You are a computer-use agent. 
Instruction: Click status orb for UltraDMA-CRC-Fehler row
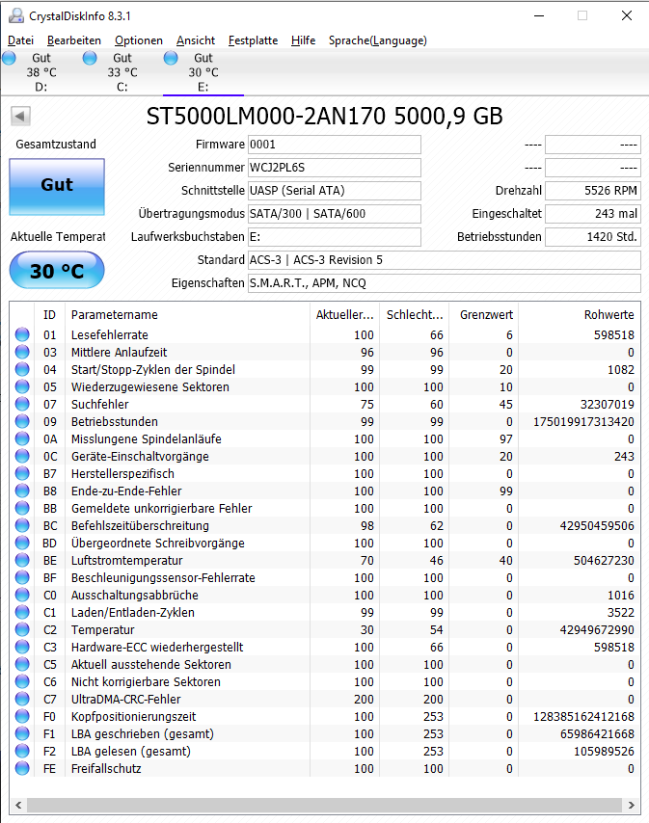click(x=22, y=698)
